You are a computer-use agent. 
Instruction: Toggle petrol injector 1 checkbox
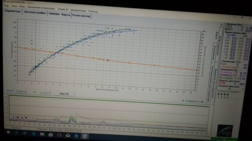(x=229, y=38)
